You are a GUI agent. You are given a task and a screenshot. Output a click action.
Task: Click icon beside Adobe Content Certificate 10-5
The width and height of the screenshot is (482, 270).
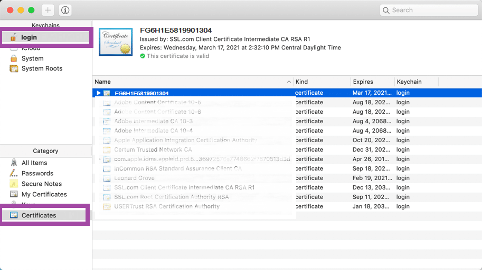tap(107, 103)
